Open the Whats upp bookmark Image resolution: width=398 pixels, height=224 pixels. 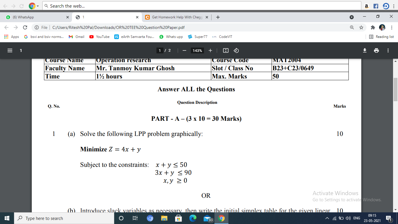(x=171, y=37)
